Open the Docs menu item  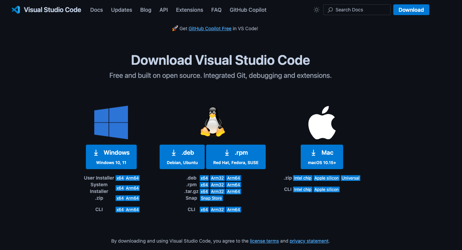click(x=97, y=10)
